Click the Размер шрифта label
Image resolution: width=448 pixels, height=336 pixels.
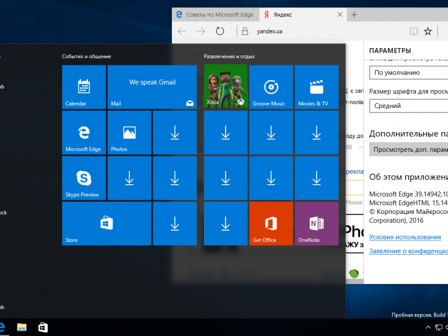click(409, 91)
